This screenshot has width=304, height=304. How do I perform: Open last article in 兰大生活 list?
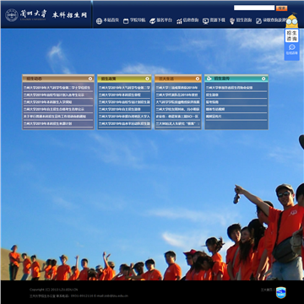pos(178,123)
